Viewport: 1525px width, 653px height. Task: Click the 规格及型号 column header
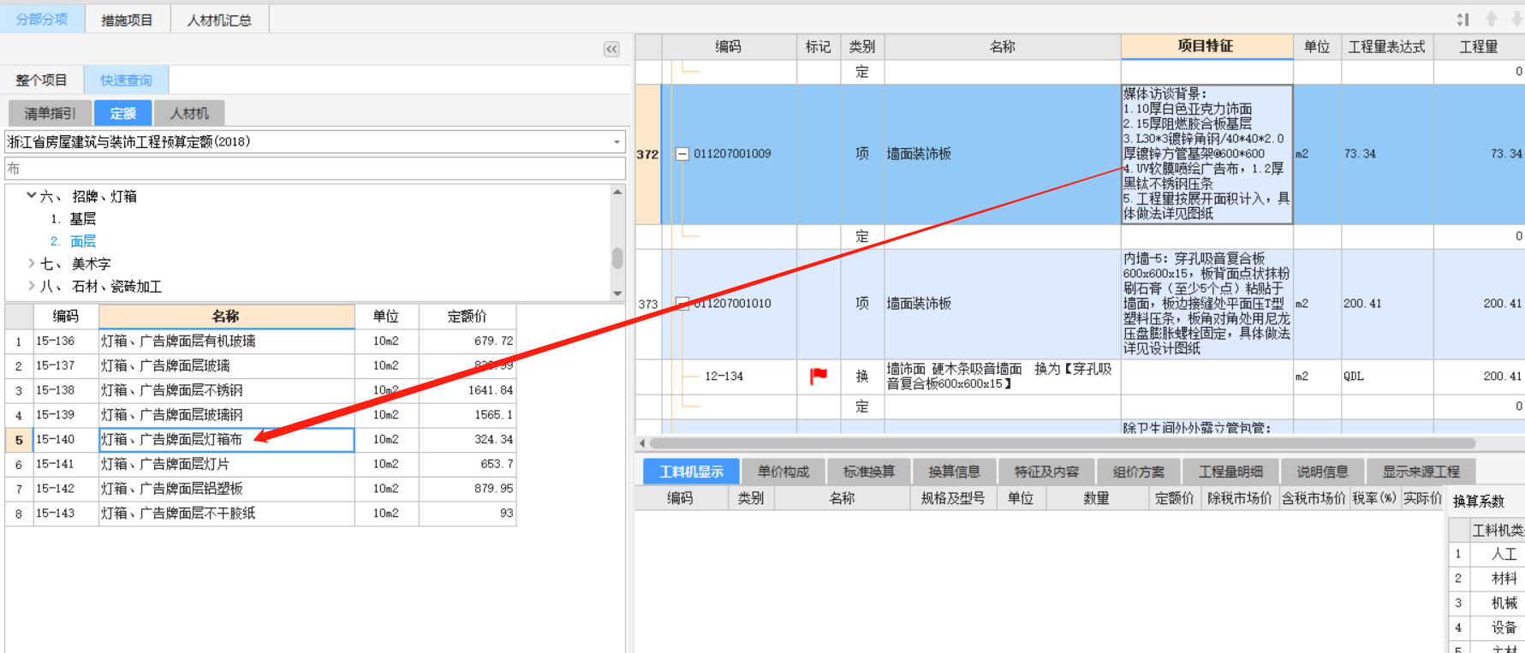(953, 498)
